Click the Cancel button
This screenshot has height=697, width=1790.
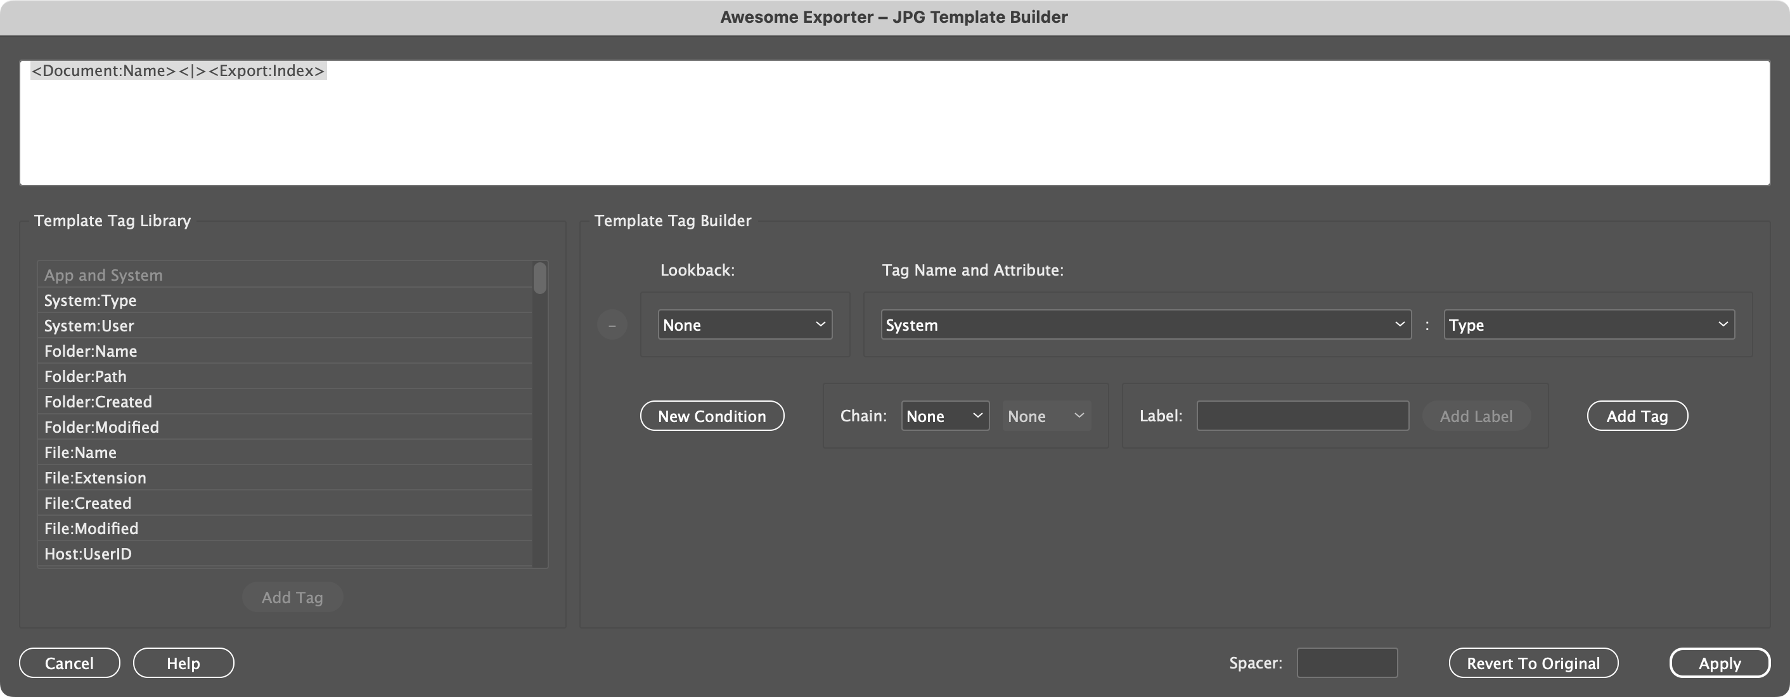(69, 662)
